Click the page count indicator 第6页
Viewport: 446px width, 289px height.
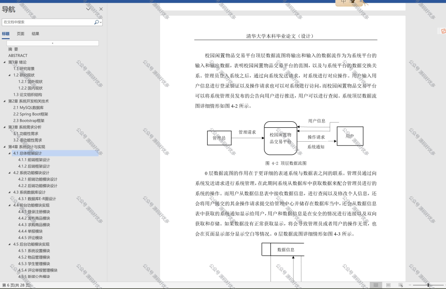[16, 285]
